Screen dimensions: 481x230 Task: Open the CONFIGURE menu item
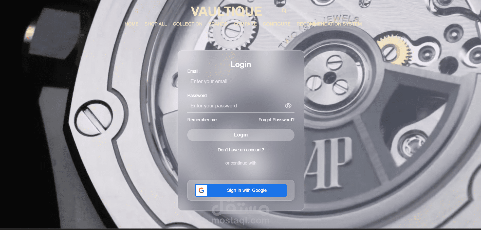click(x=276, y=24)
